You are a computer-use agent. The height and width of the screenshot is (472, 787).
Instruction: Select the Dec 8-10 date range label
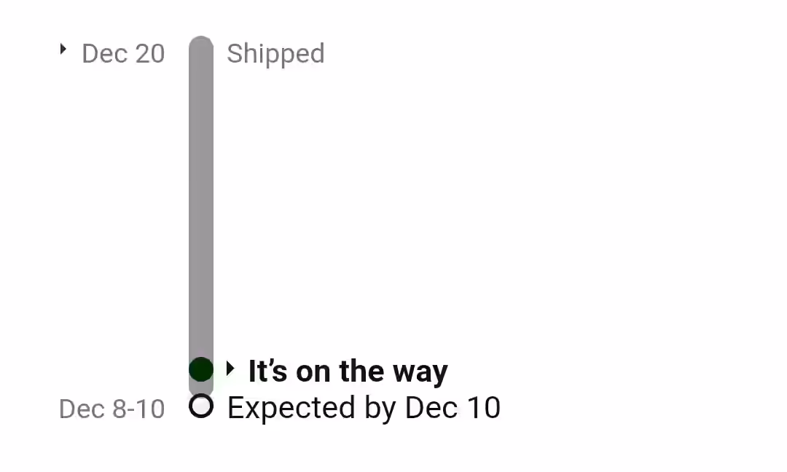click(112, 409)
